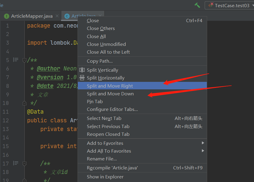Click the interface icon on ArticleMapper.java tab
This screenshot has height=182, width=254.
7,16
